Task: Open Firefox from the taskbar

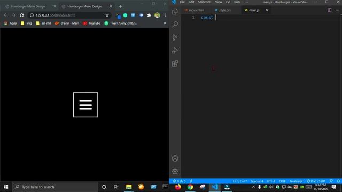Action: tap(178, 187)
